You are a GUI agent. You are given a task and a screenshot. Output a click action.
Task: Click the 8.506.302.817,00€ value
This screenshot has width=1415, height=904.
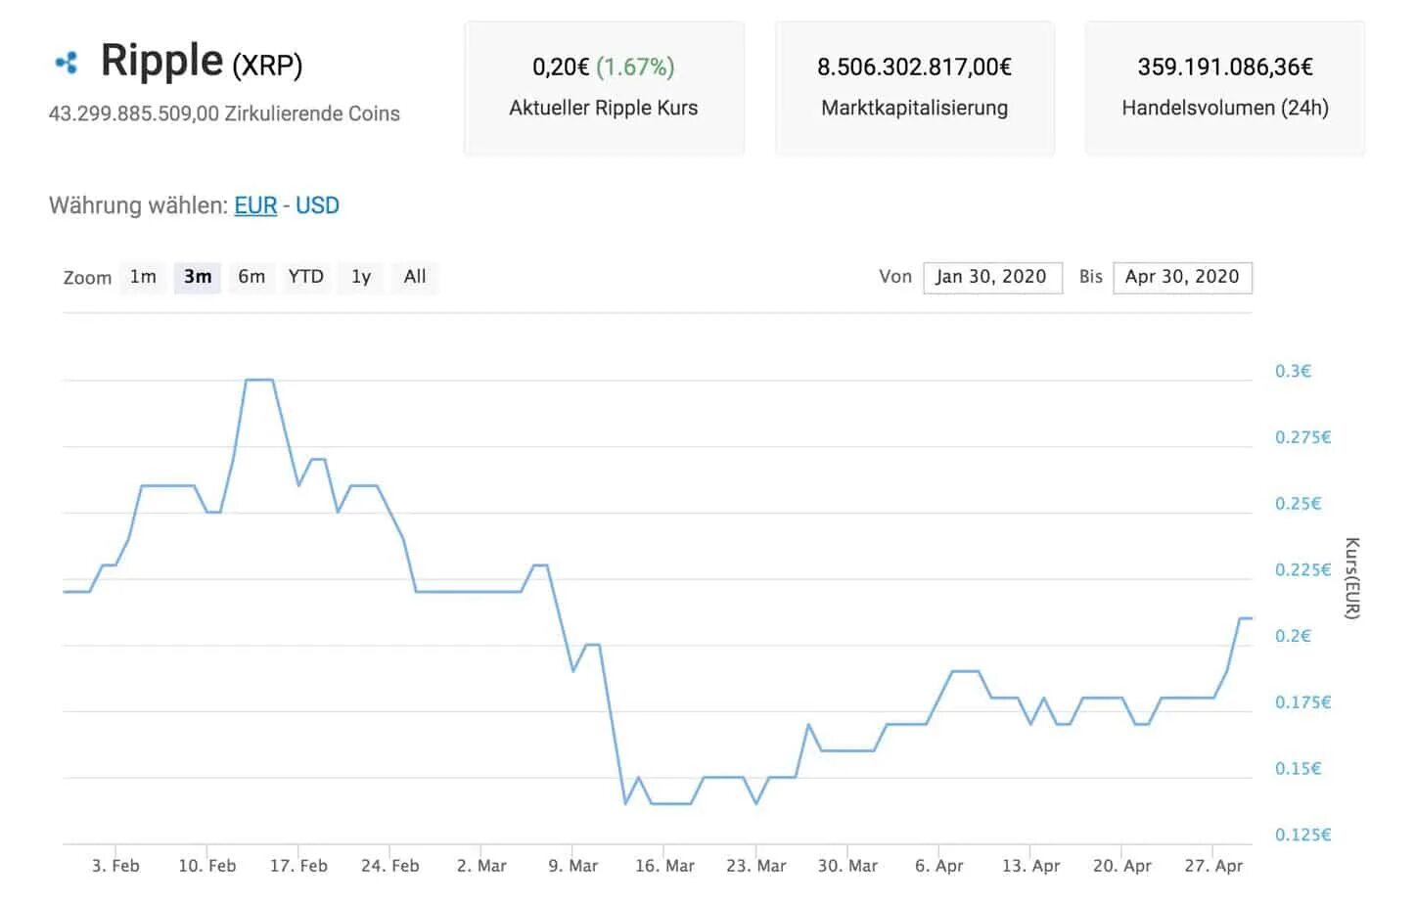point(915,68)
